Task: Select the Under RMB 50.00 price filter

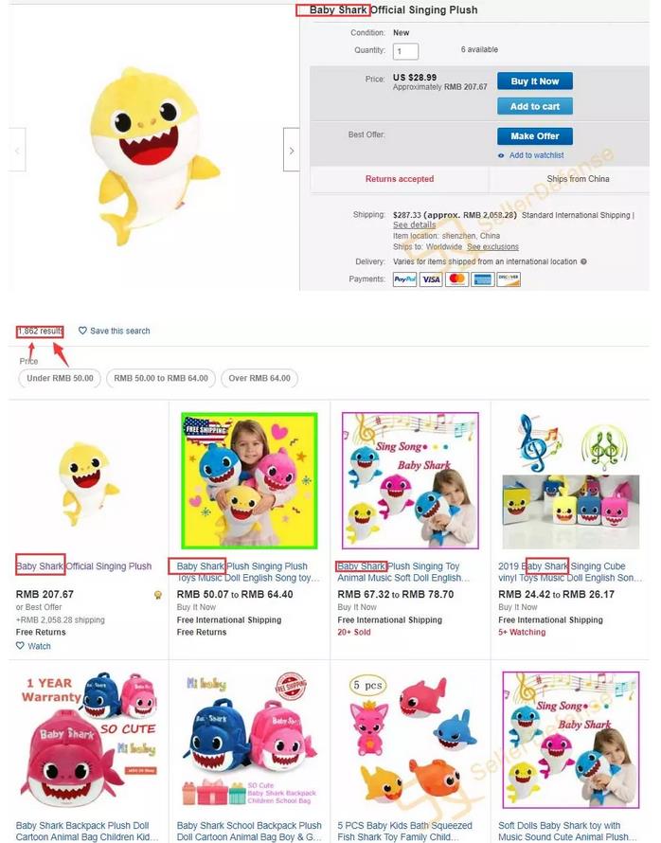Action: (60, 379)
